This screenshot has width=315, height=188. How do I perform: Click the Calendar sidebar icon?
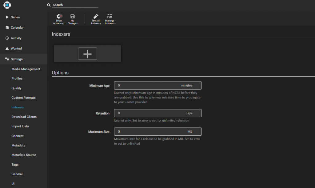tap(7, 27)
